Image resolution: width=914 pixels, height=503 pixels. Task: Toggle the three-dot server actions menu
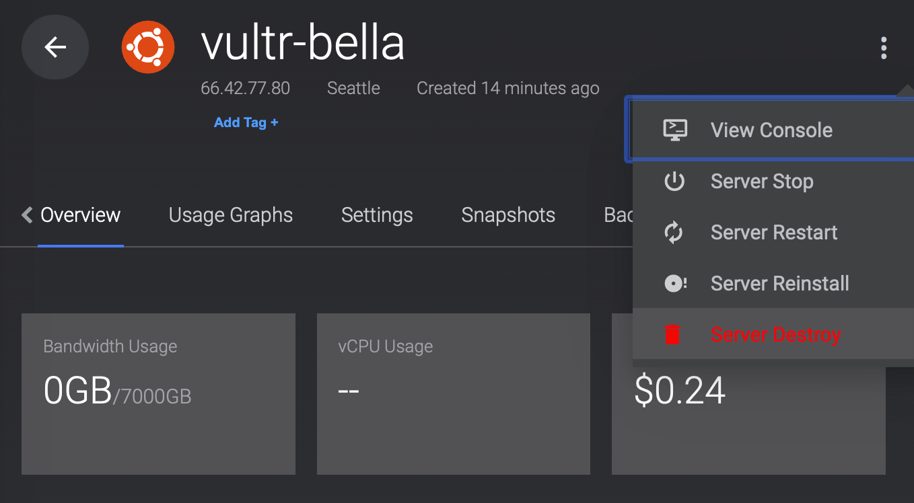tap(883, 48)
